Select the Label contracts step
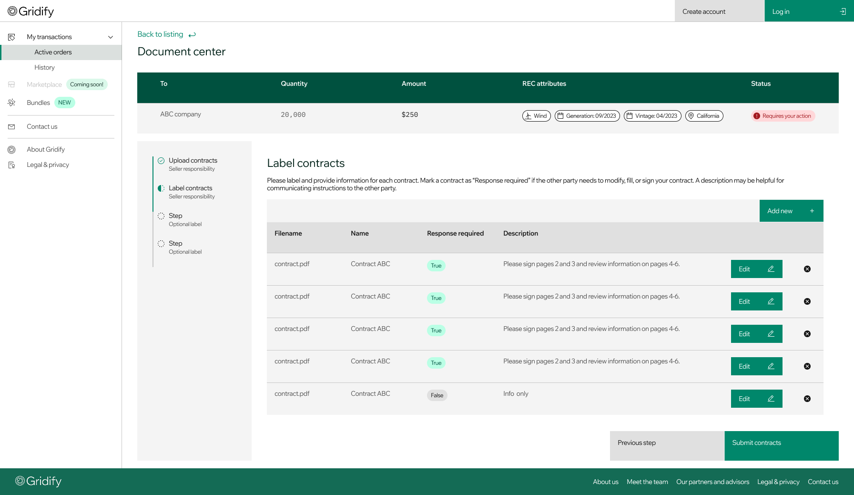The image size is (854, 495). pos(192,192)
